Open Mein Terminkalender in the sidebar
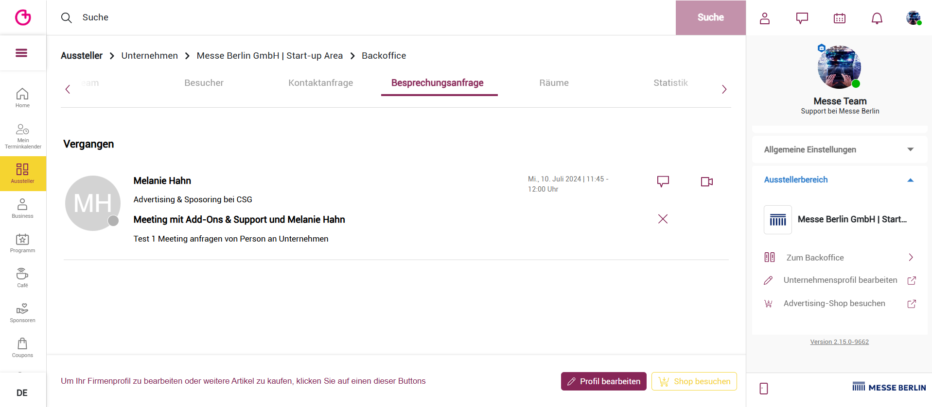Screen dimensions: 932x407 tap(23, 136)
